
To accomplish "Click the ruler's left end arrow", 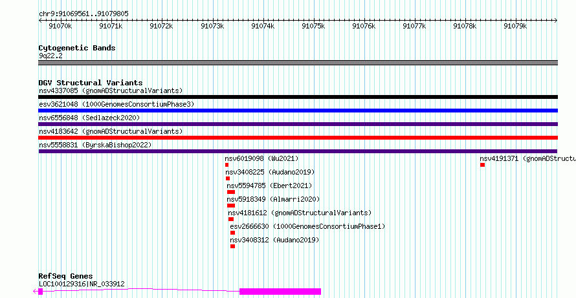I will [x=40, y=21].
